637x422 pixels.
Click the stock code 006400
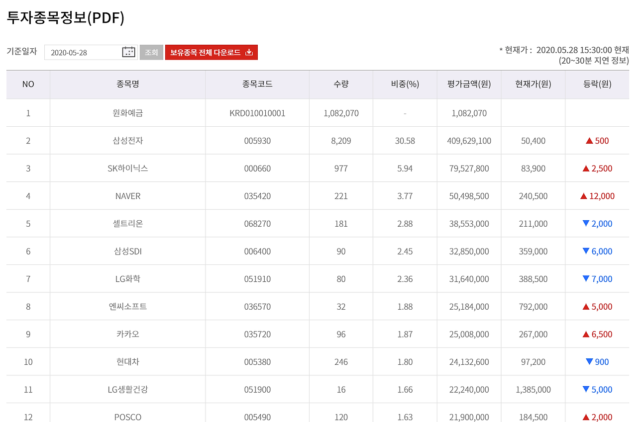point(257,252)
